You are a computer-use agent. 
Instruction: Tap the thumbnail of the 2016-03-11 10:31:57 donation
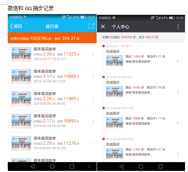(21, 54)
